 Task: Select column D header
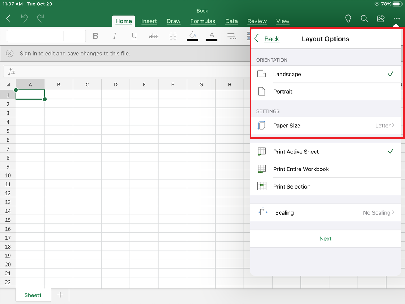tap(116, 85)
